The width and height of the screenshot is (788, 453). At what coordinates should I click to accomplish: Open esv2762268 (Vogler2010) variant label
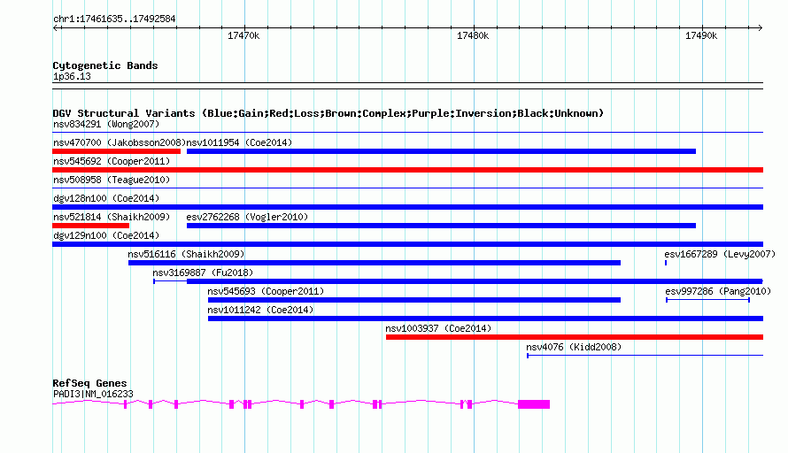pyautogui.click(x=247, y=217)
